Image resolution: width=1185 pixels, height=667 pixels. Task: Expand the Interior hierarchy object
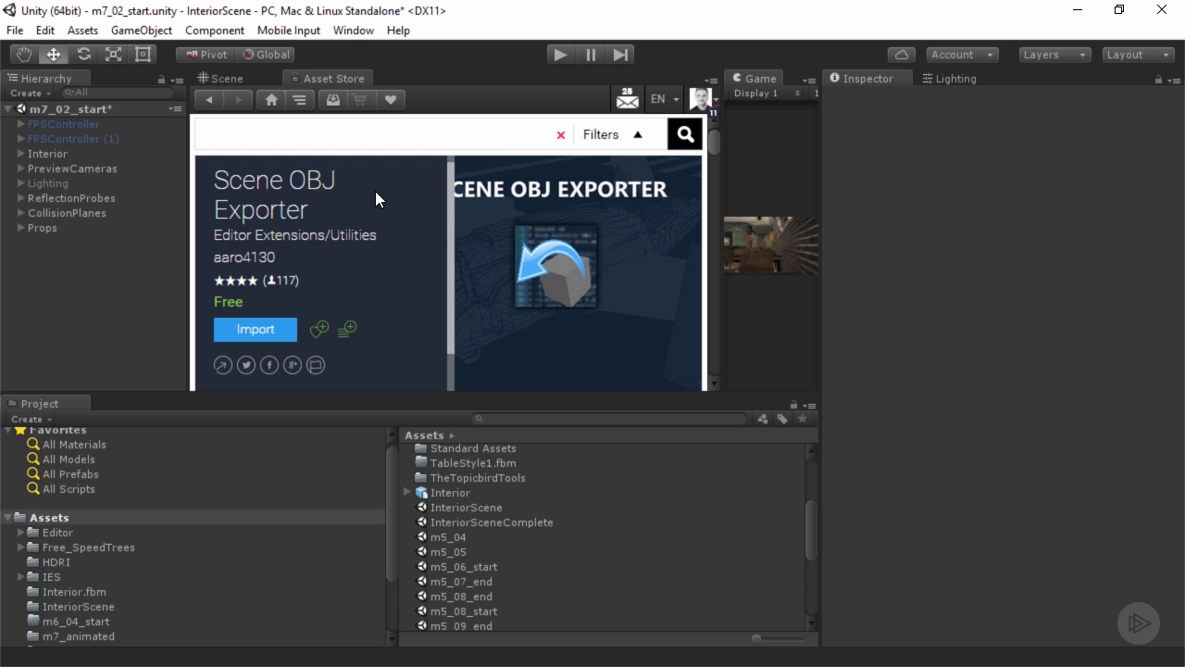click(20, 154)
